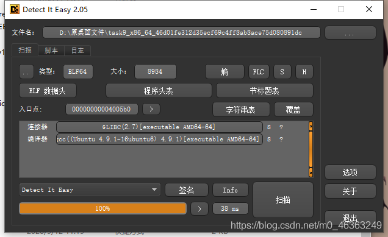Open 关于 about dialog

(x=350, y=191)
